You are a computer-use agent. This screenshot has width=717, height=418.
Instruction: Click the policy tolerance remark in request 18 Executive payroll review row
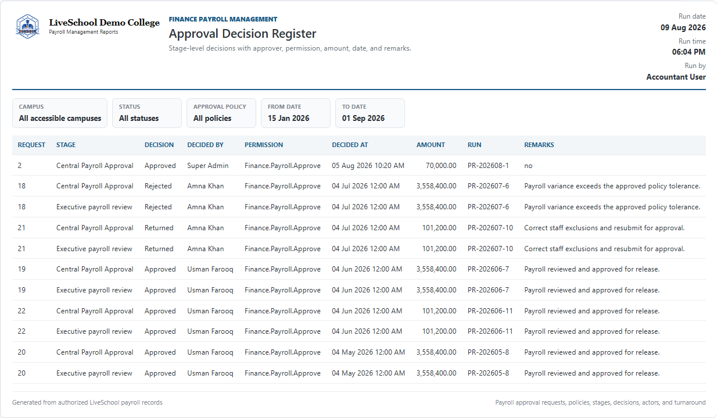click(612, 207)
